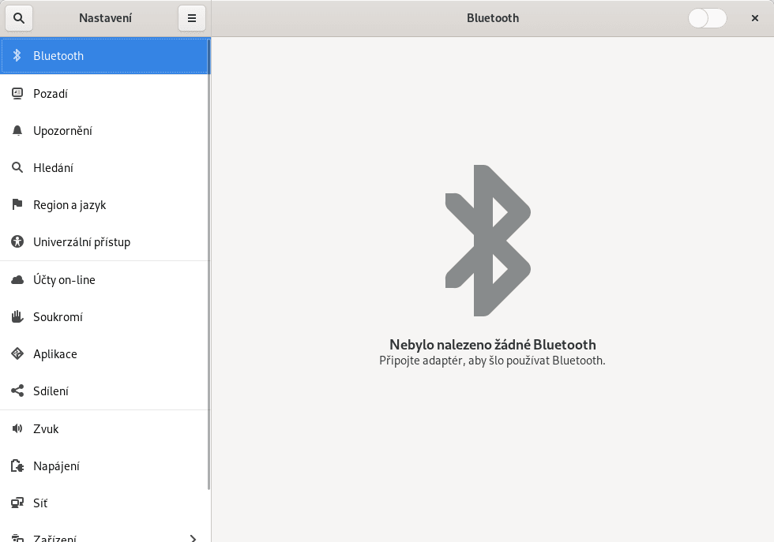Toggle the Bluetooth switch in the header
The width and height of the screenshot is (774, 542).
708,18
